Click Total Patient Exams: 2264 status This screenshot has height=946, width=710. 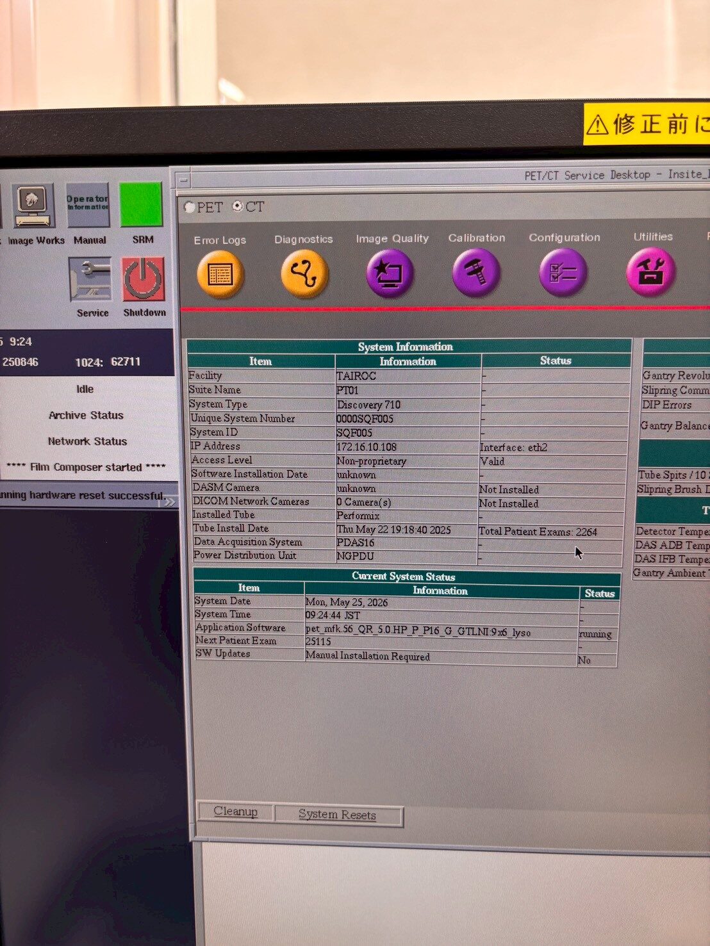tap(538, 532)
